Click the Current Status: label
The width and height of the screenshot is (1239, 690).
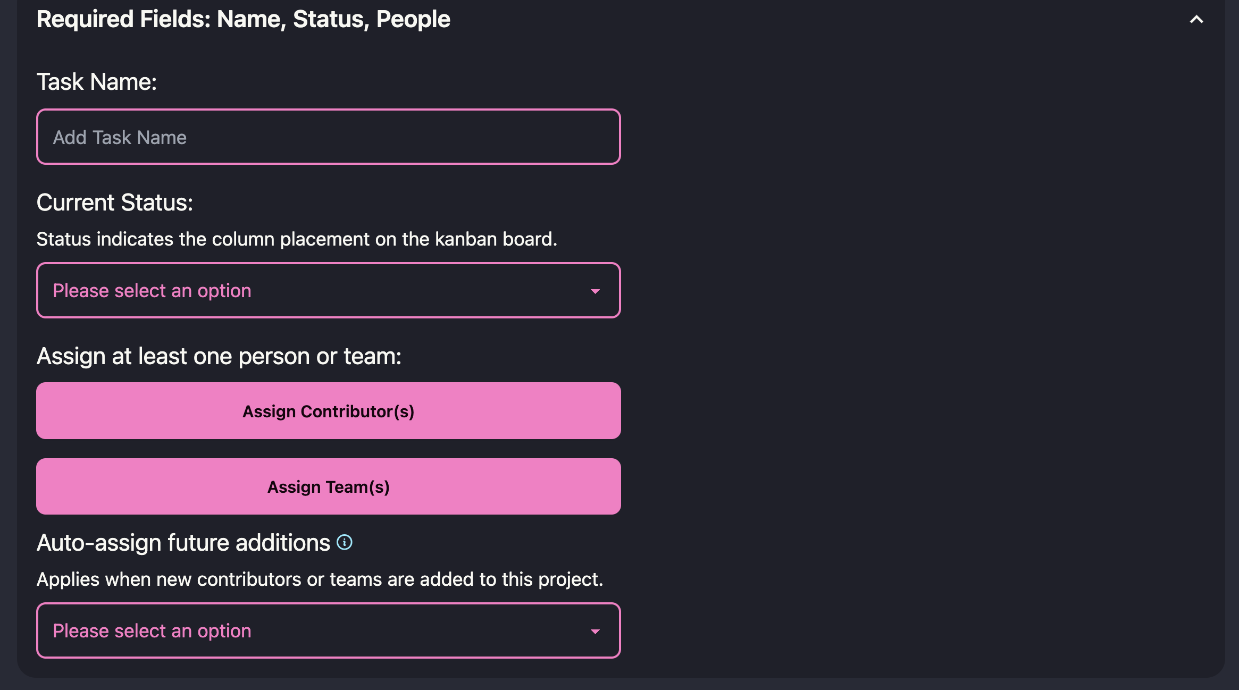click(115, 203)
